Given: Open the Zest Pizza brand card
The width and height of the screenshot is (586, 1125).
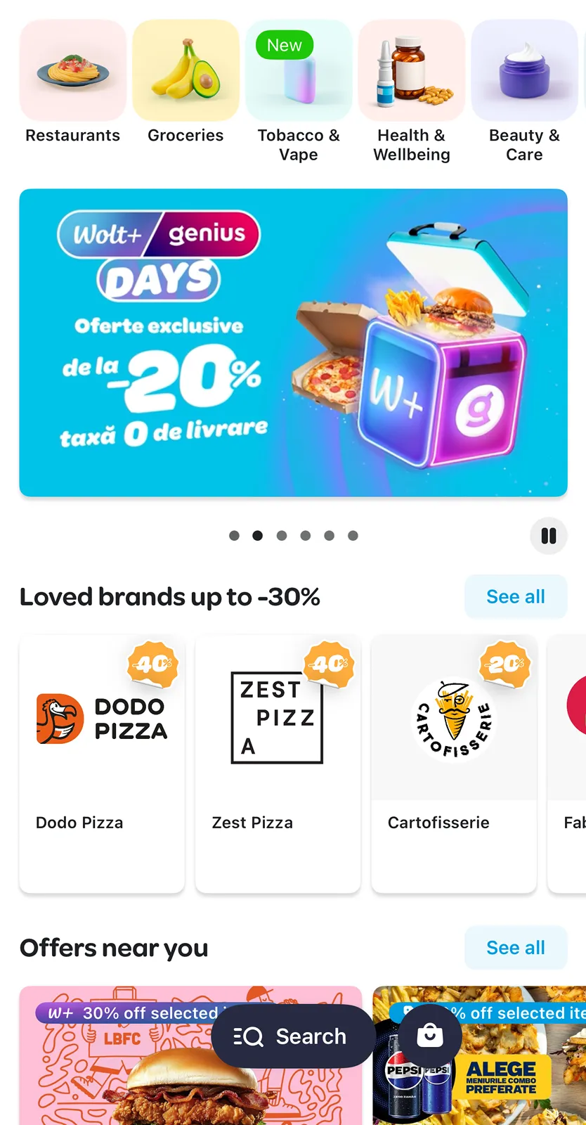Looking at the screenshot, I should [278, 764].
